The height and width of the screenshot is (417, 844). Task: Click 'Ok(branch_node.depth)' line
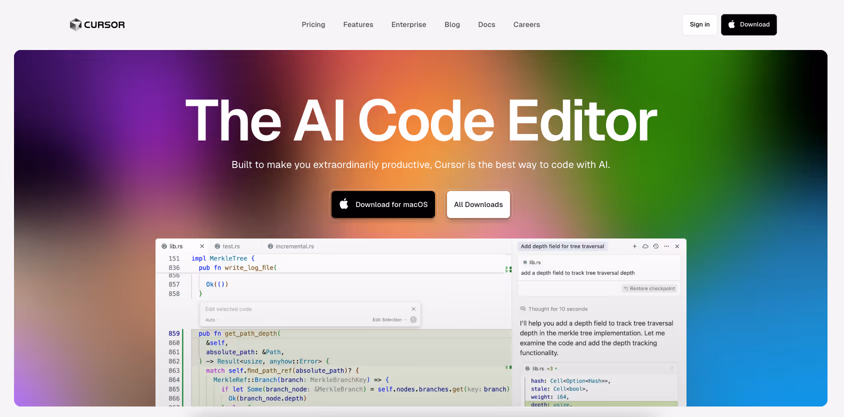267,398
